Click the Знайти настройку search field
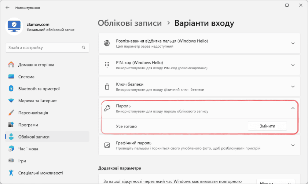308x184 pixels. (47, 48)
